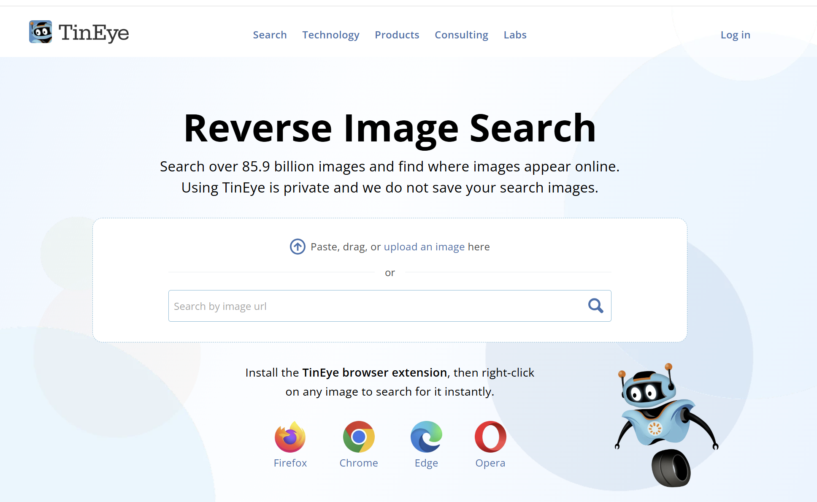This screenshot has height=502, width=817.
Task: Go to the Consulting navigation link
Action: point(461,35)
